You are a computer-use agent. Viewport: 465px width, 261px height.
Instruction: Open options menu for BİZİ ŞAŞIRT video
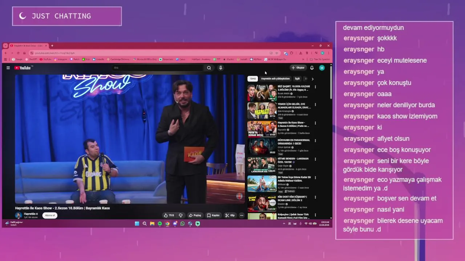coord(315,87)
